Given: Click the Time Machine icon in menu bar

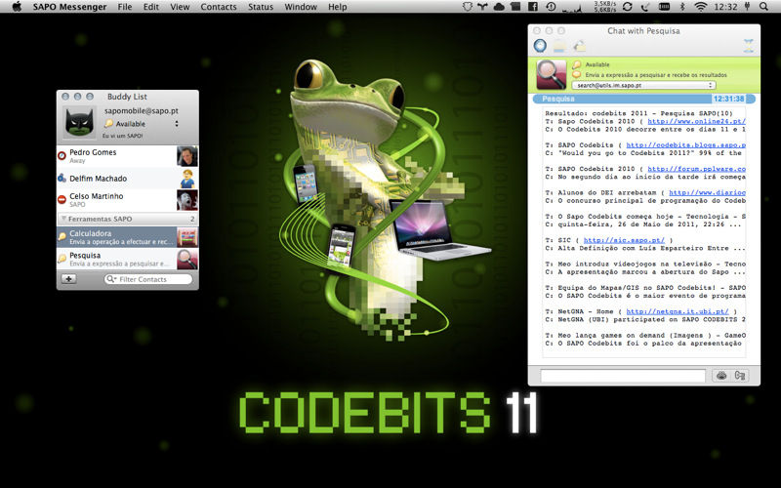Looking at the screenshot, I should click(x=551, y=7).
